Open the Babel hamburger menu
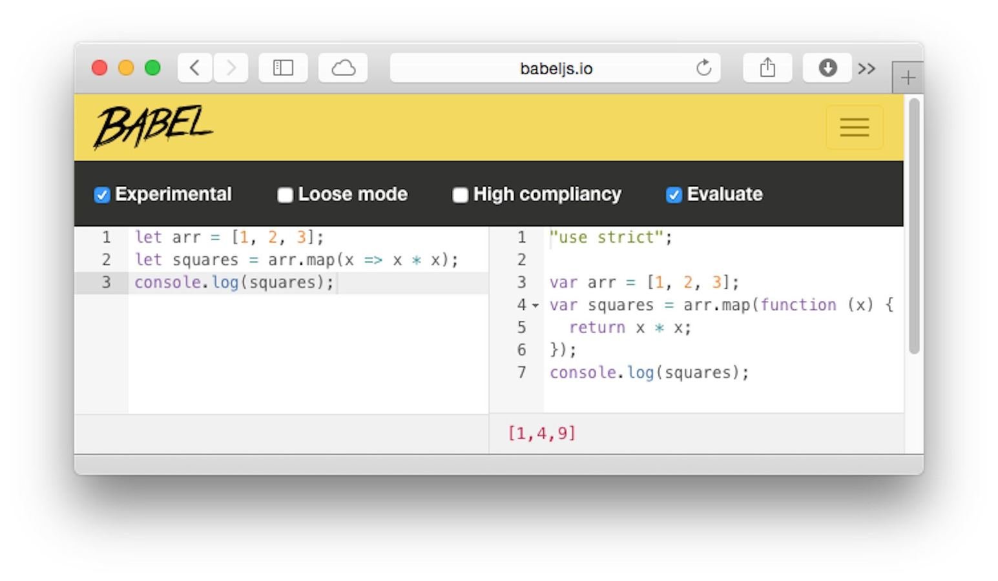 click(855, 127)
